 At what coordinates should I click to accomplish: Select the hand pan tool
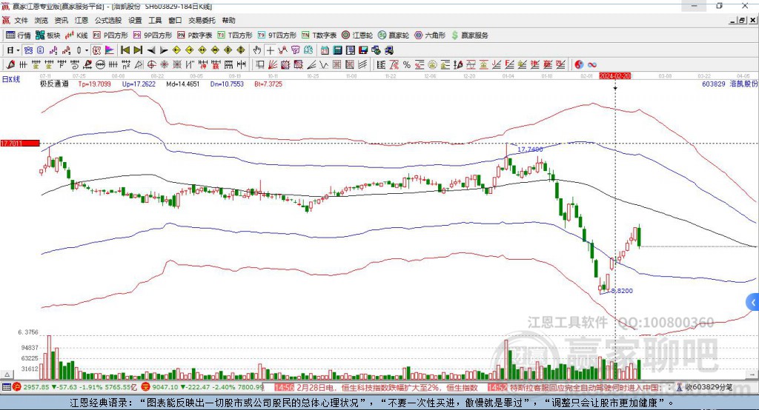[x=256, y=50]
